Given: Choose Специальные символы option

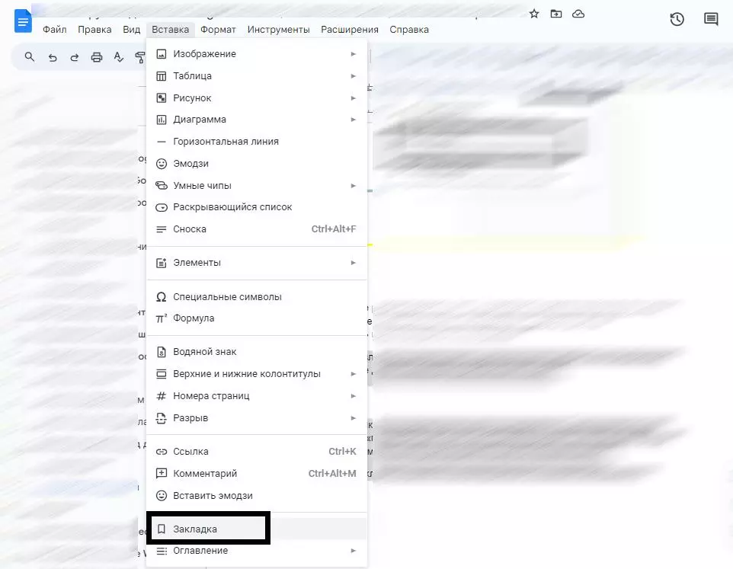Looking at the screenshot, I should point(227,297).
